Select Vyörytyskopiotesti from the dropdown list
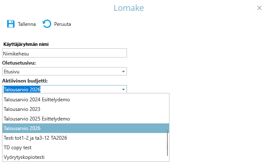This screenshot has height=163, width=264. pos(86,157)
